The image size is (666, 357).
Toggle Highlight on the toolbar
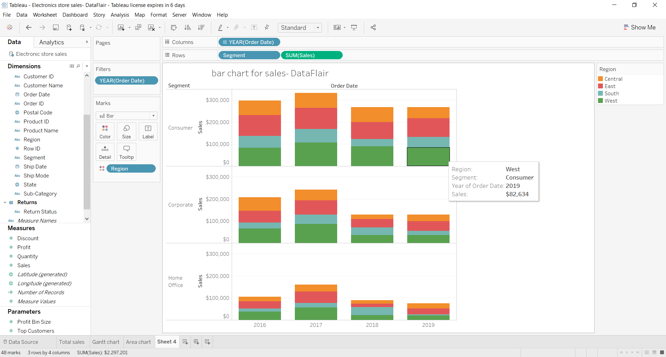(x=221, y=27)
